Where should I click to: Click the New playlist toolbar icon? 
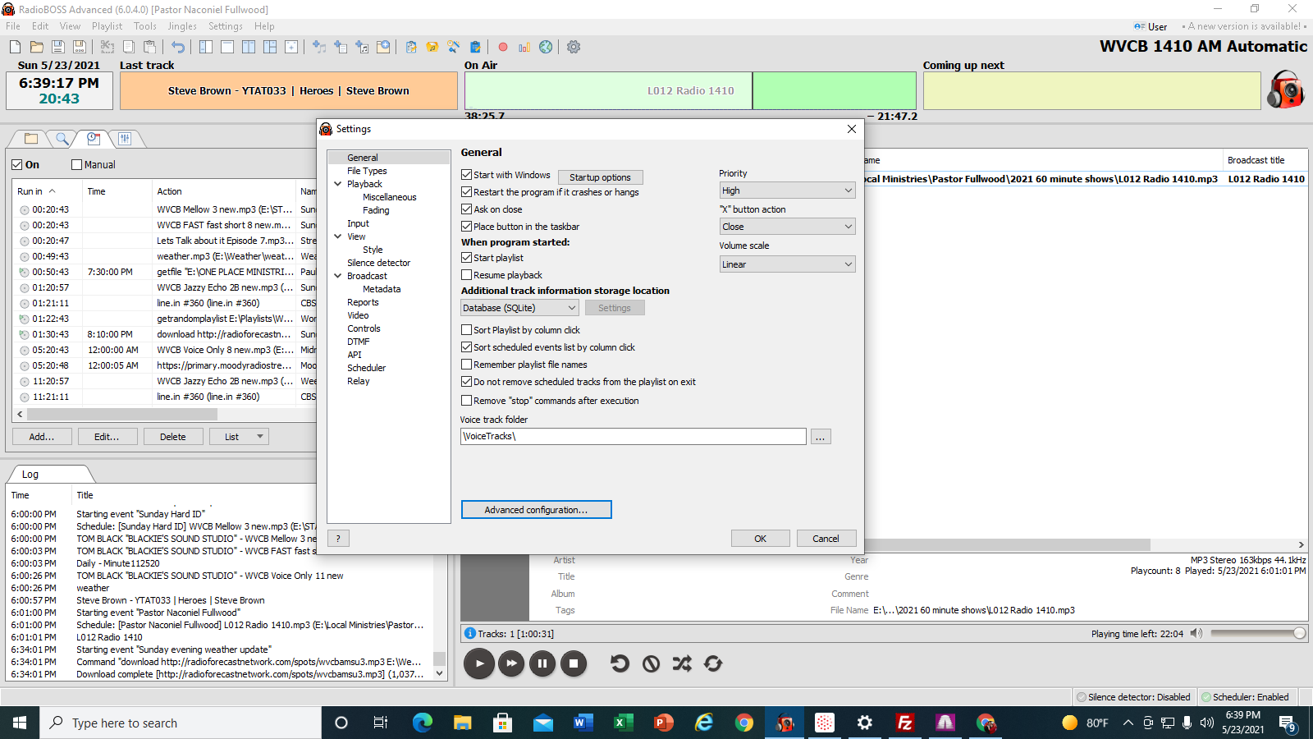16,47
